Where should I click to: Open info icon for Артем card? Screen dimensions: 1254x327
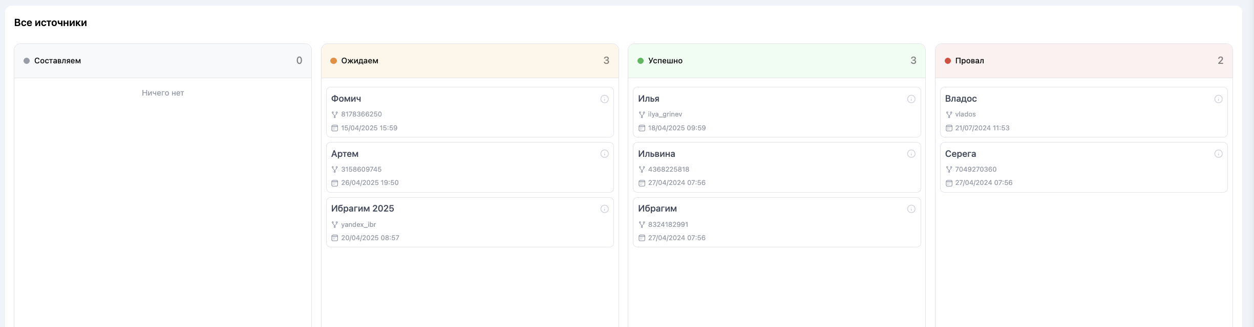click(x=604, y=154)
